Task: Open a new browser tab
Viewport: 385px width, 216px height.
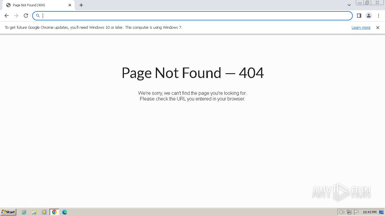Action: [81, 5]
